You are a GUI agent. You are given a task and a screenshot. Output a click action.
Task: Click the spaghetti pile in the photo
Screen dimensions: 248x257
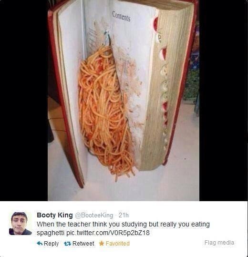click(105, 112)
